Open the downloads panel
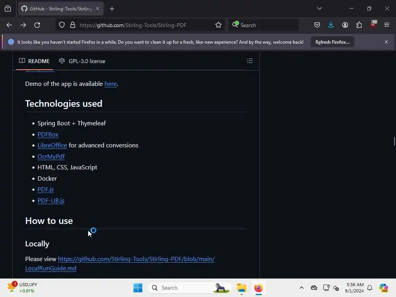396x297 pixels. pos(331,25)
